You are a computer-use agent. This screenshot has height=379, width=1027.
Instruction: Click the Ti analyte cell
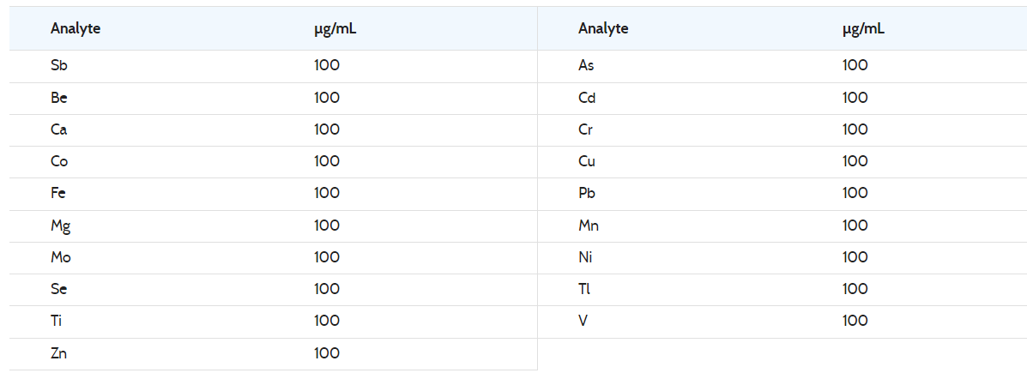click(57, 321)
